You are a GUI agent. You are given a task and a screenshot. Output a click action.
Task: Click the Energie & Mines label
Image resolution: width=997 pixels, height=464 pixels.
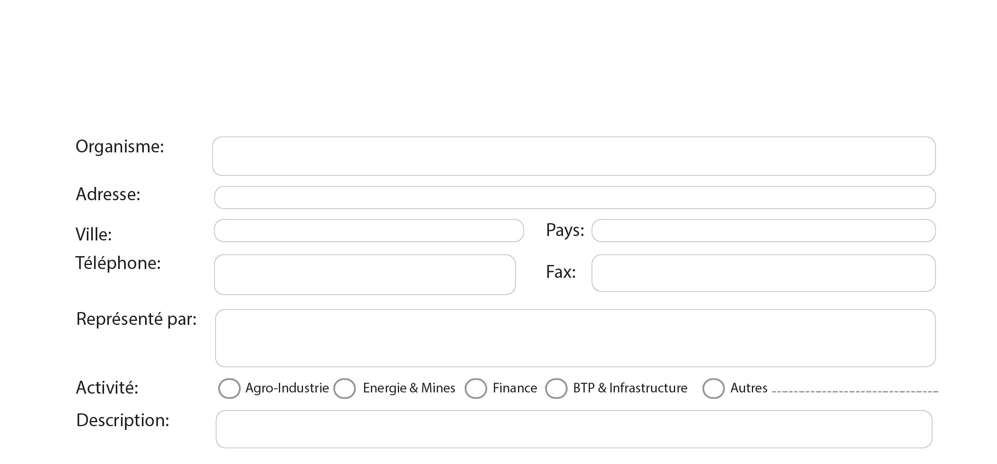click(409, 388)
